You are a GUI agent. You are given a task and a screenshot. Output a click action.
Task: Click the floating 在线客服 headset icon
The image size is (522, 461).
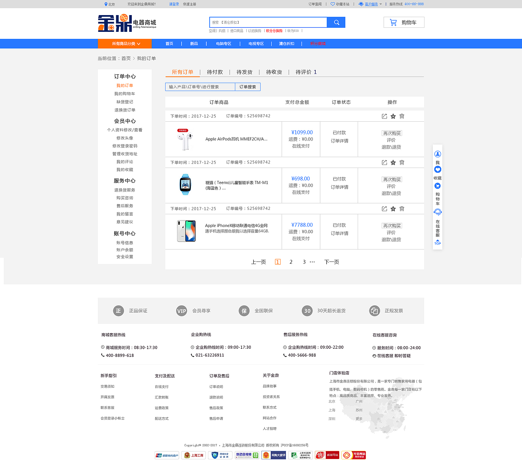click(438, 212)
